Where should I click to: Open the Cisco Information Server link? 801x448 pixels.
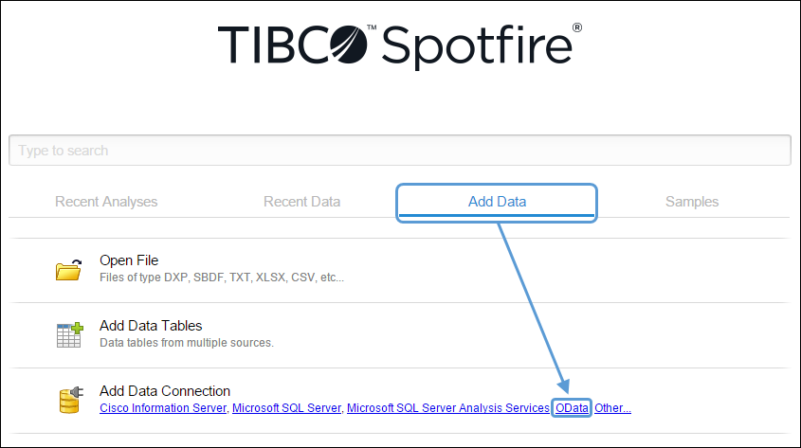[x=163, y=408]
